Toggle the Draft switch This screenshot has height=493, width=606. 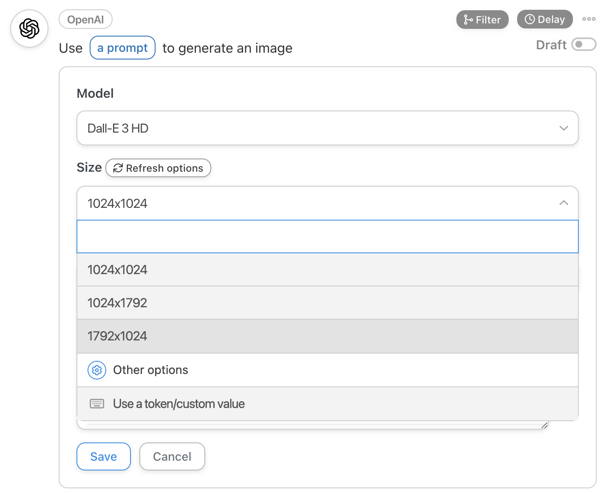click(583, 44)
